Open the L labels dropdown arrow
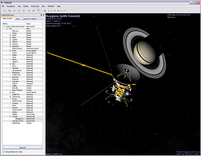201x156 pixels. tap(65, 11)
